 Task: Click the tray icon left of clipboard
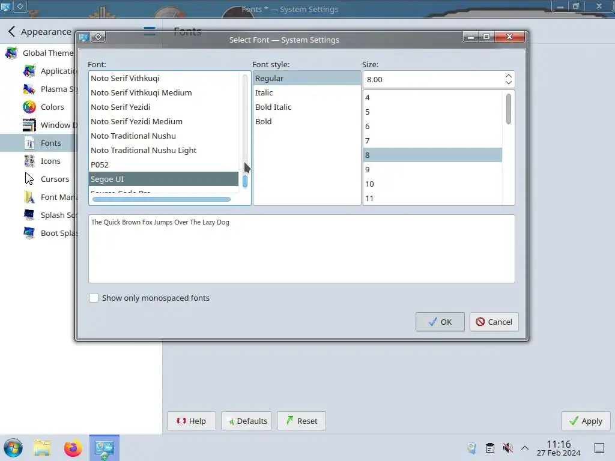coord(472,448)
